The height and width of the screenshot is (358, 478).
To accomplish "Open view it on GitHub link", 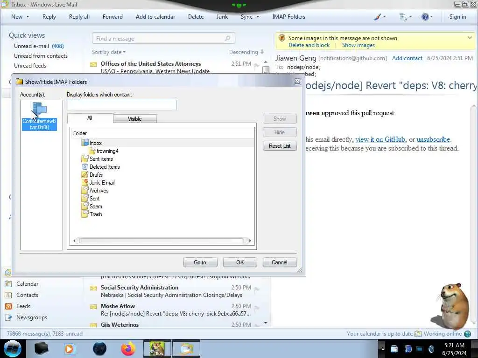I will tap(380, 139).
